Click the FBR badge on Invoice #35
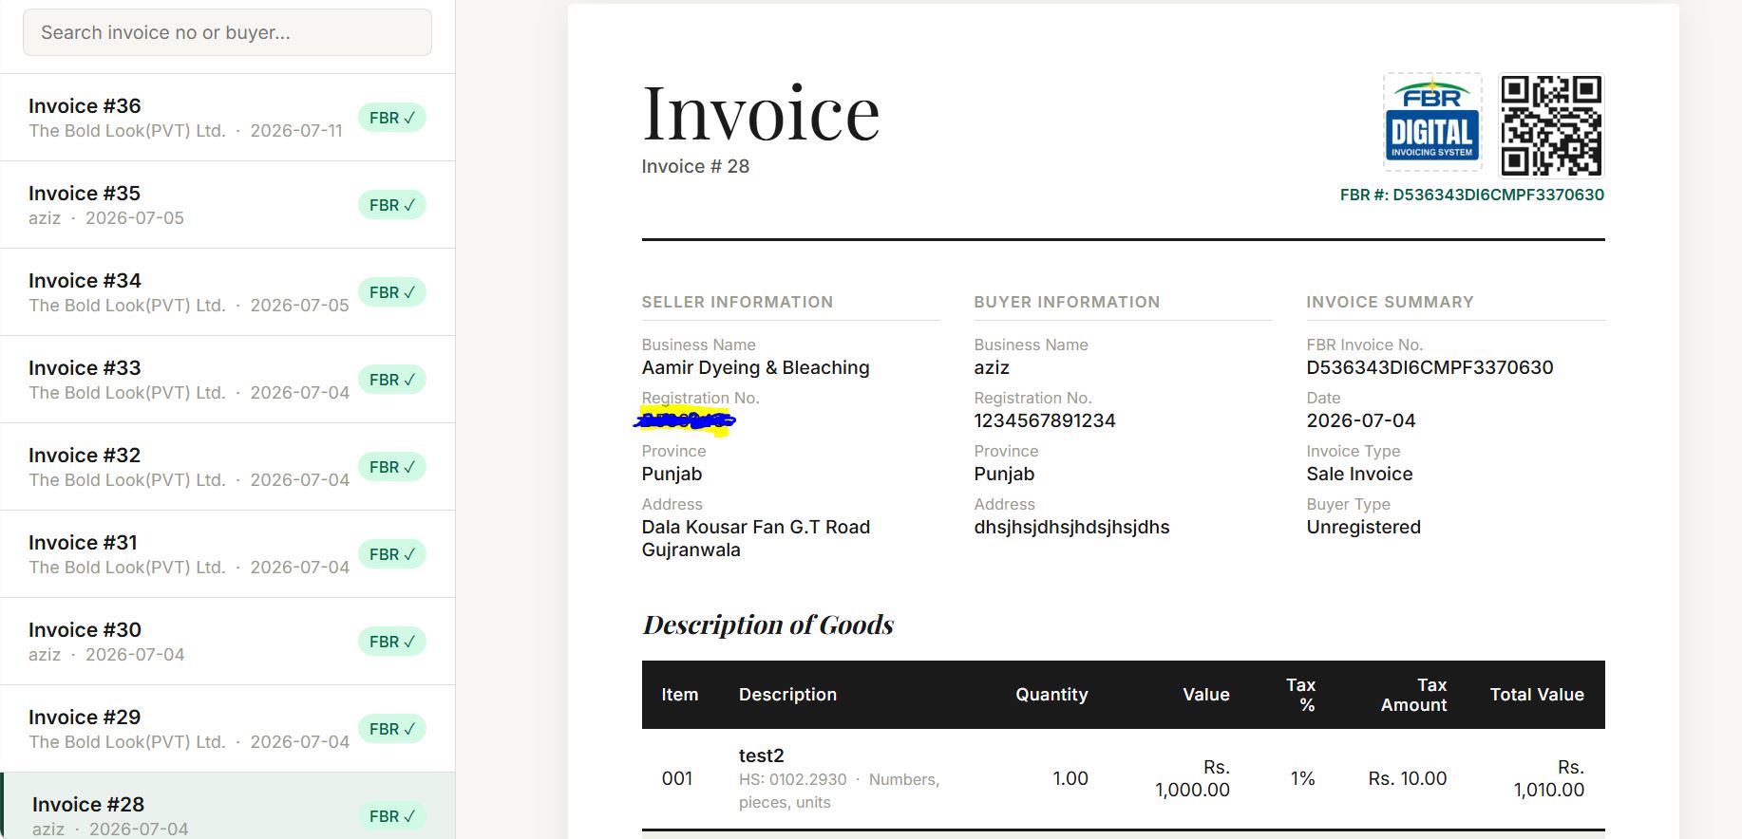This screenshot has width=1742, height=839. point(391,205)
